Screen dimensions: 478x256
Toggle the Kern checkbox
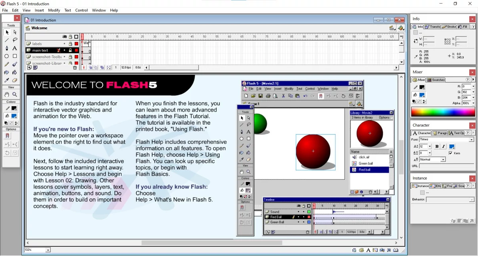[451, 153]
